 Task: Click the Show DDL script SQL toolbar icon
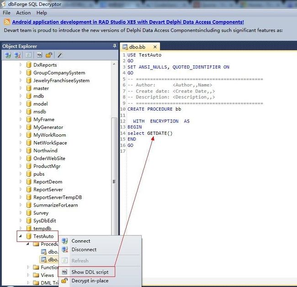tap(39, 55)
